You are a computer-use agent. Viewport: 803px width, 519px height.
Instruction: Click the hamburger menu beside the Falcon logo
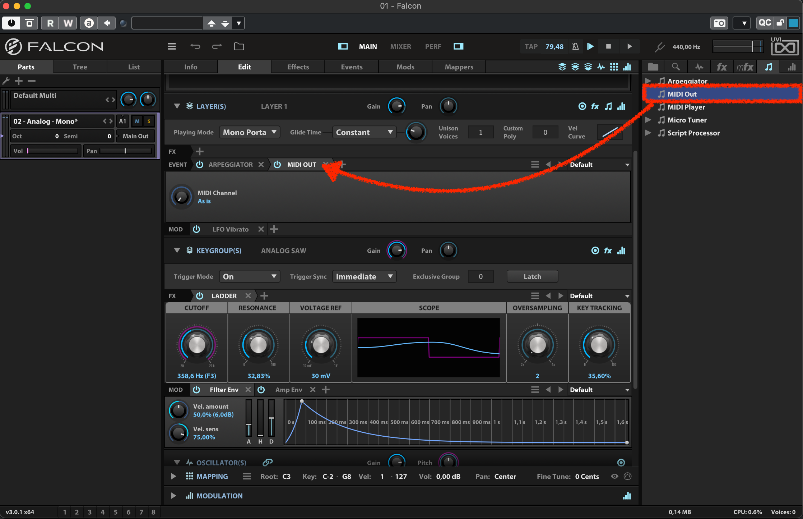[172, 46]
